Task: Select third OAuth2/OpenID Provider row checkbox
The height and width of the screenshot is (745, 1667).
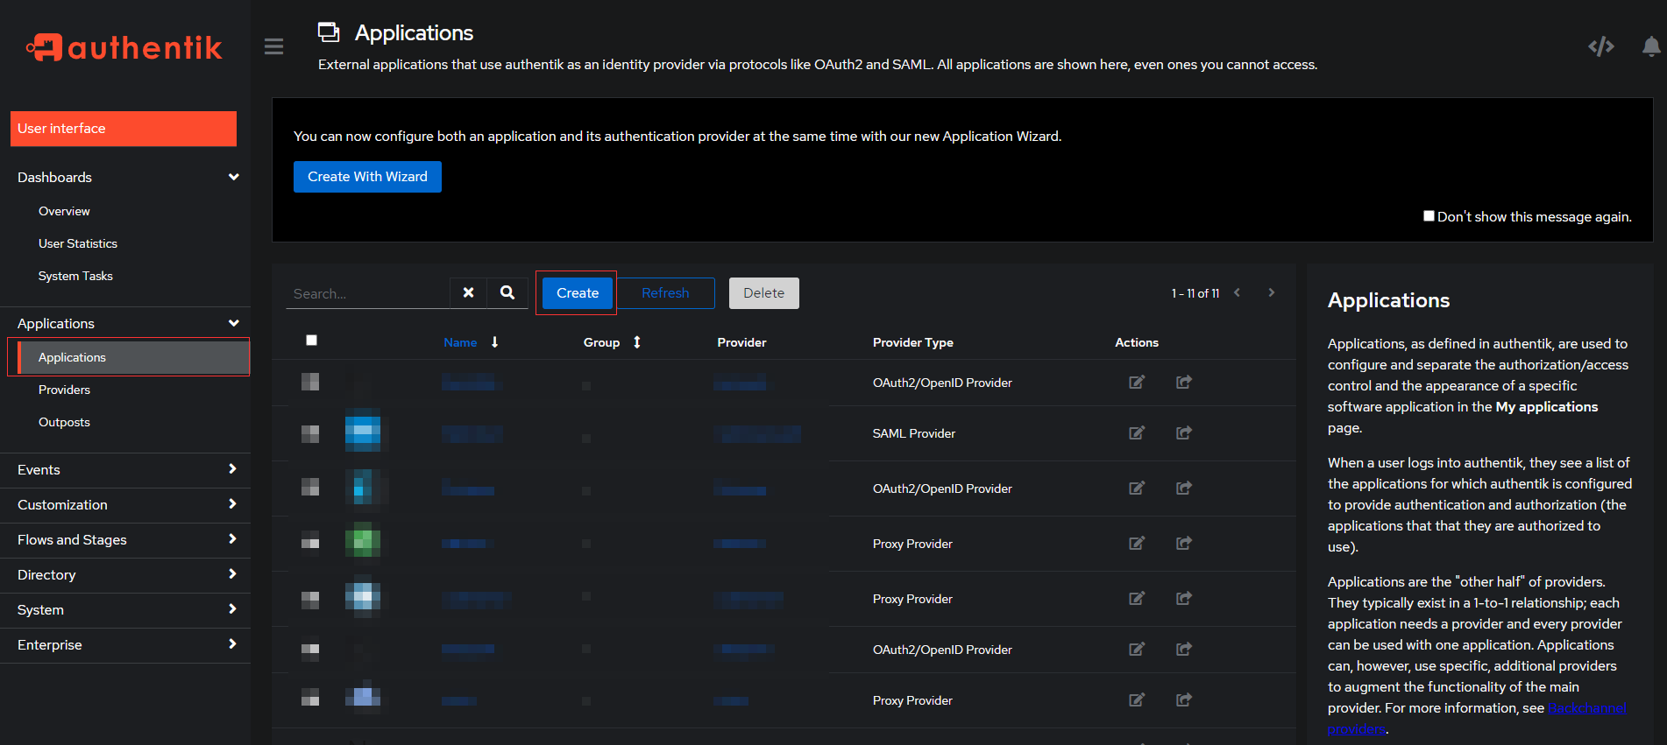Action: pyautogui.click(x=310, y=649)
